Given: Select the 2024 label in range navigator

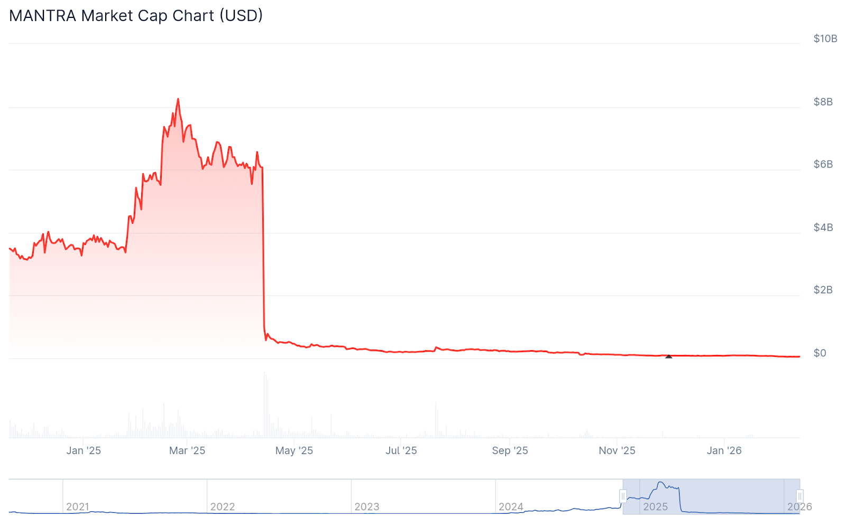Looking at the screenshot, I should 511,507.
